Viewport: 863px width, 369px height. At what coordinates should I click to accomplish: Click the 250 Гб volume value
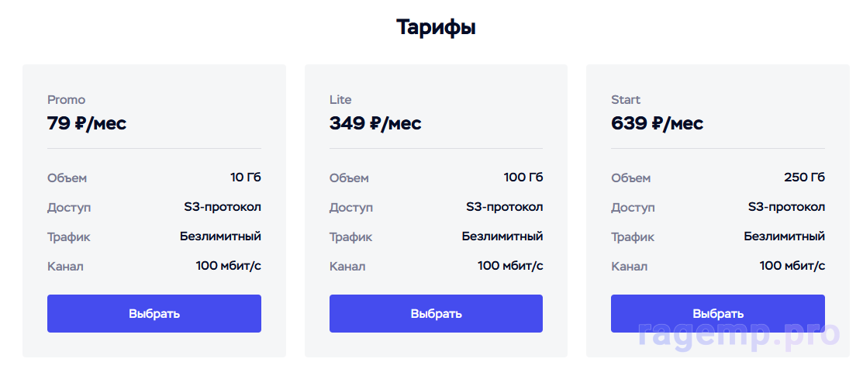804,178
